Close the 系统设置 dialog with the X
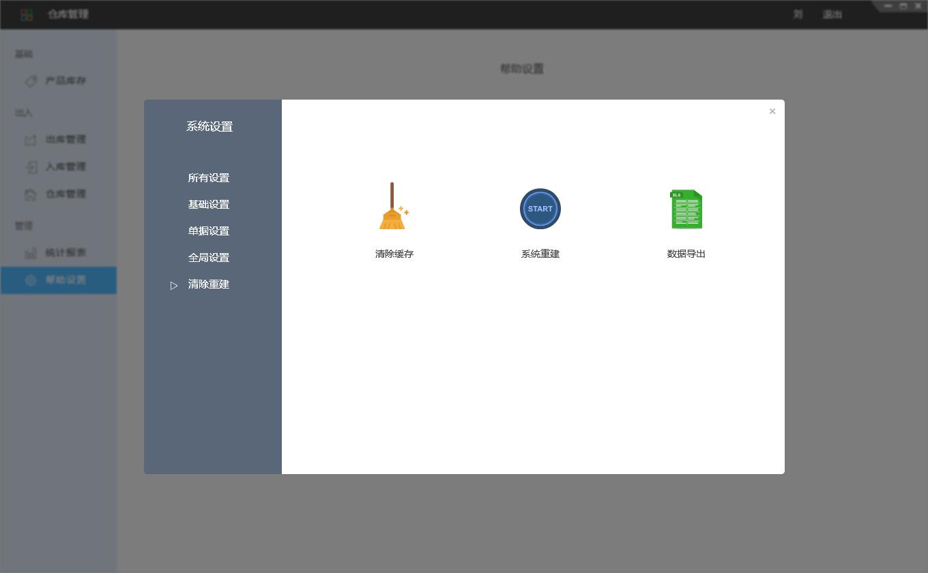928x573 pixels. 772,111
